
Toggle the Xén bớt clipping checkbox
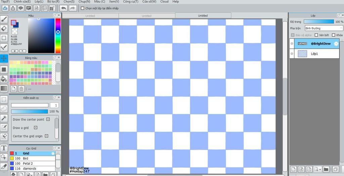316,35
